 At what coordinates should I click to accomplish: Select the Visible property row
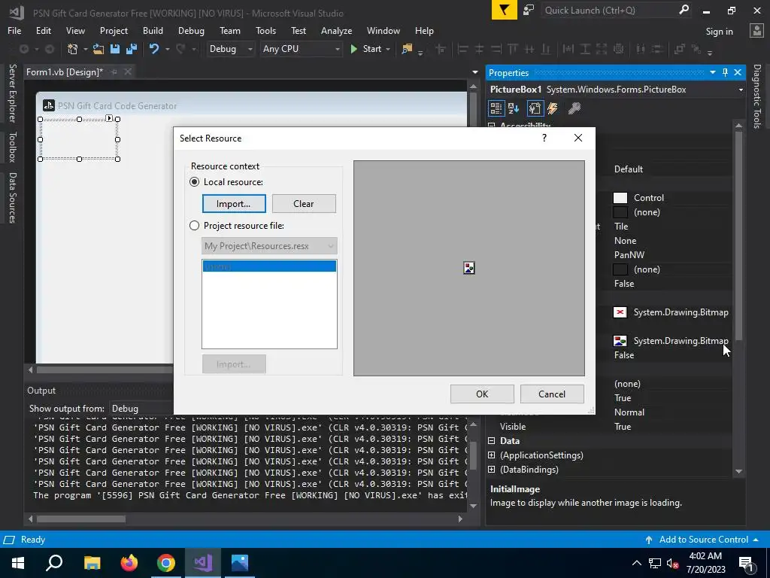(611, 427)
